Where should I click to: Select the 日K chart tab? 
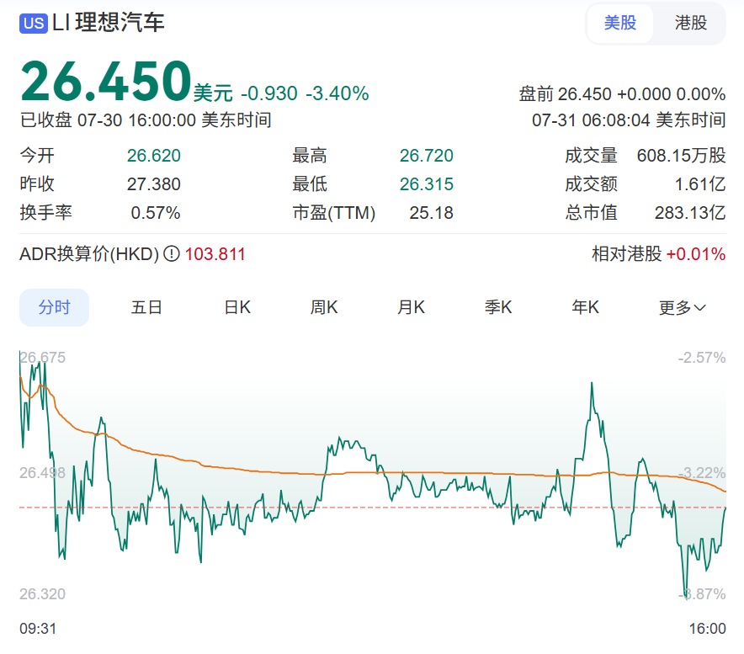tap(237, 307)
